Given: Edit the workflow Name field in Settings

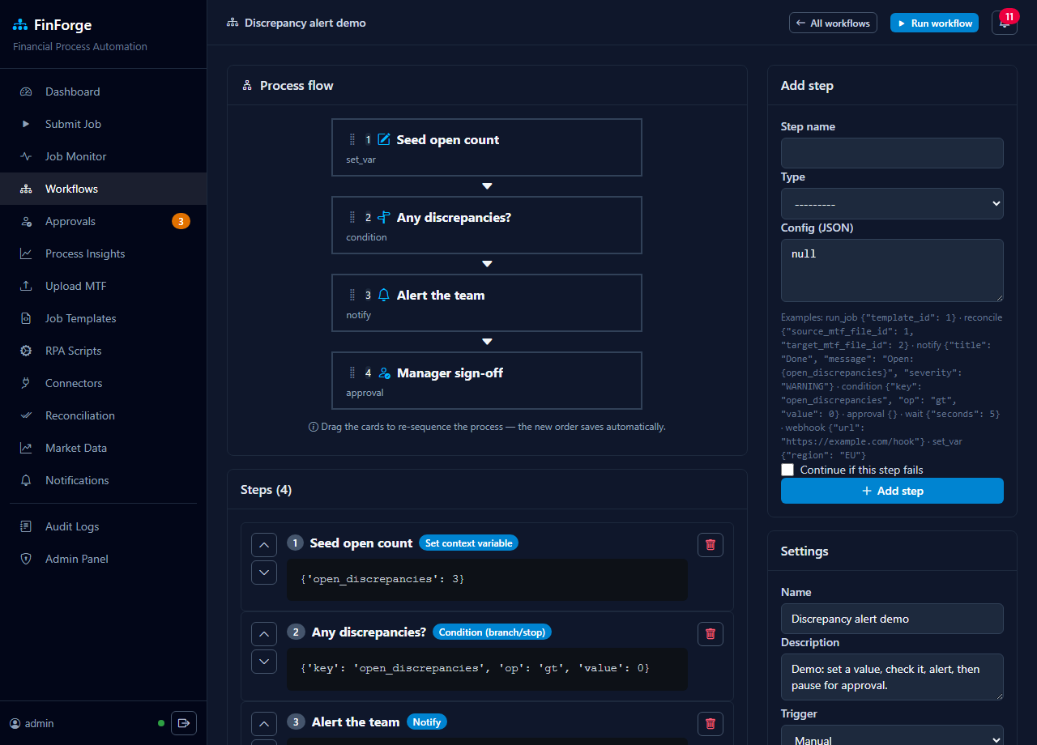Looking at the screenshot, I should [x=892, y=619].
